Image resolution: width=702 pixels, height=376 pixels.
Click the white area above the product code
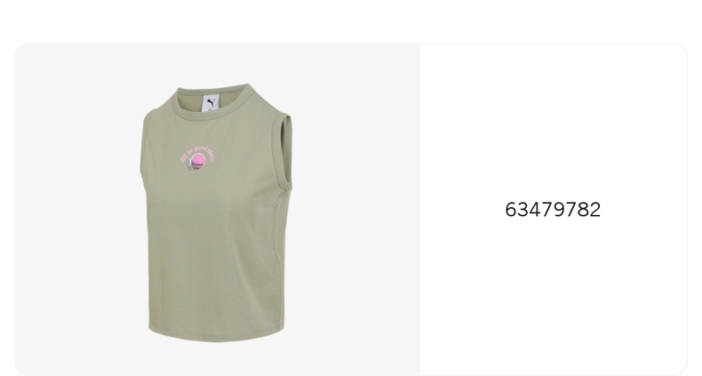[553, 121]
